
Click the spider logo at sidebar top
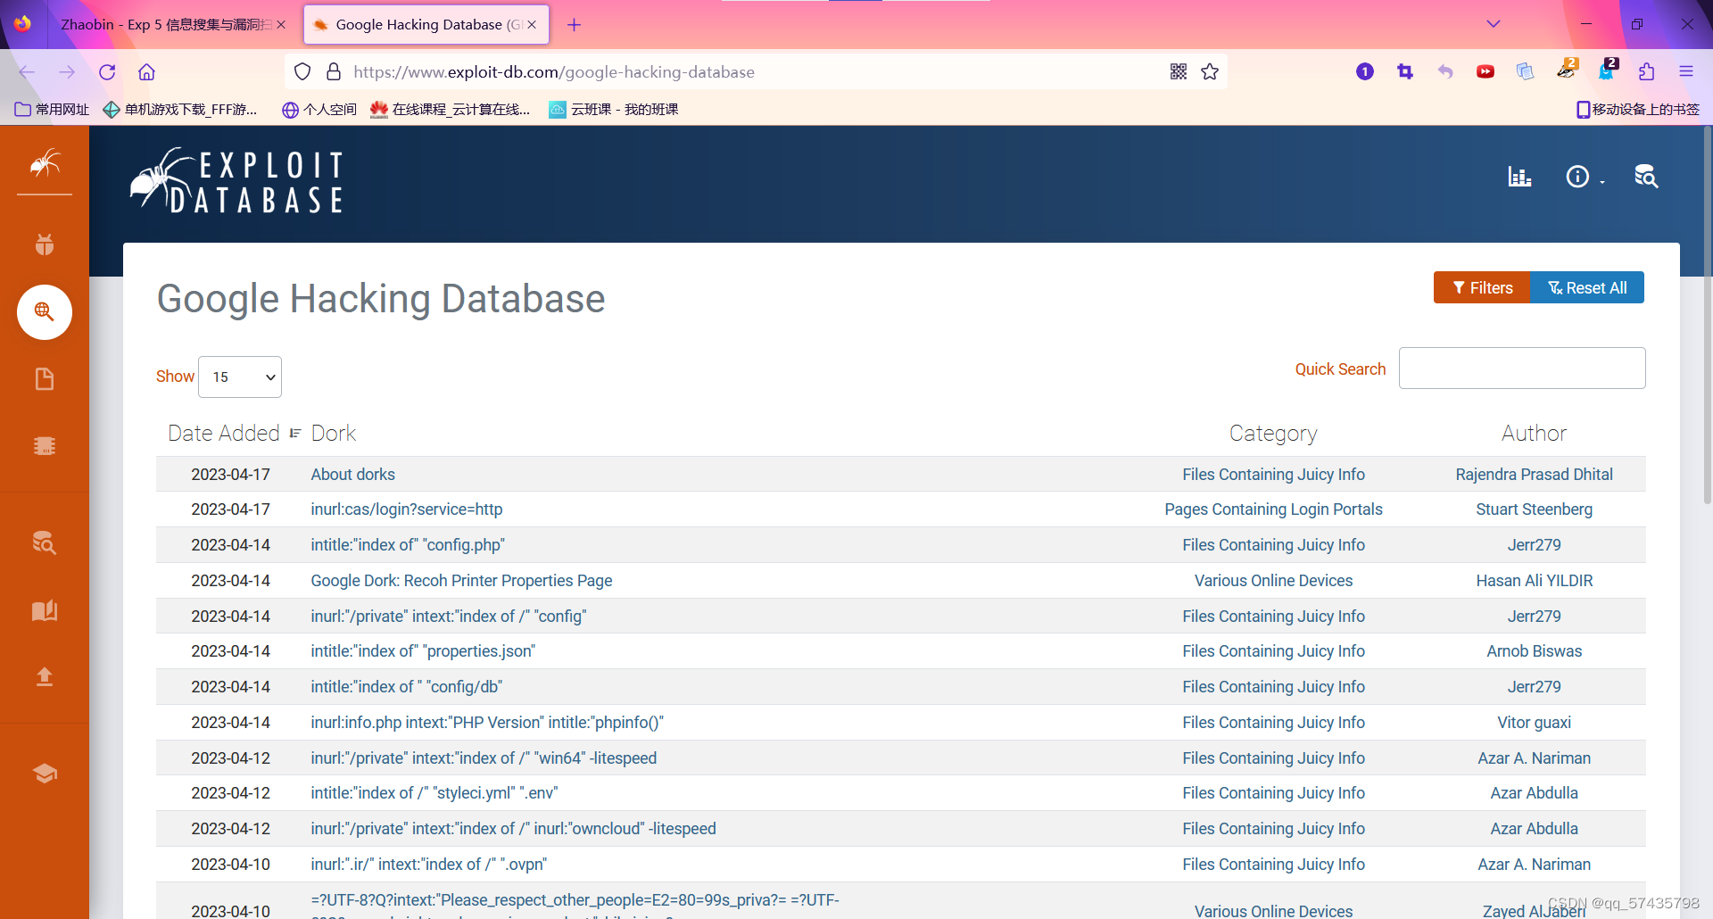pos(45,163)
